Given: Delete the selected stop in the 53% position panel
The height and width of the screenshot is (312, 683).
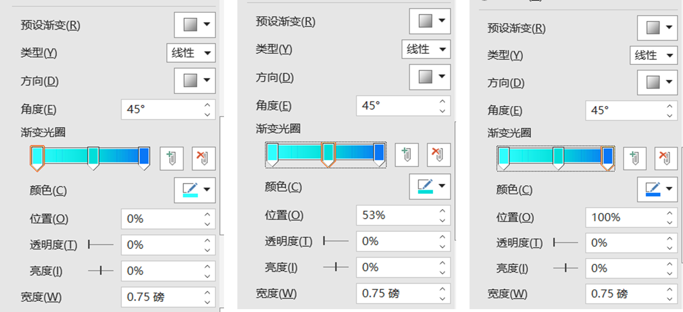Looking at the screenshot, I should [438, 154].
